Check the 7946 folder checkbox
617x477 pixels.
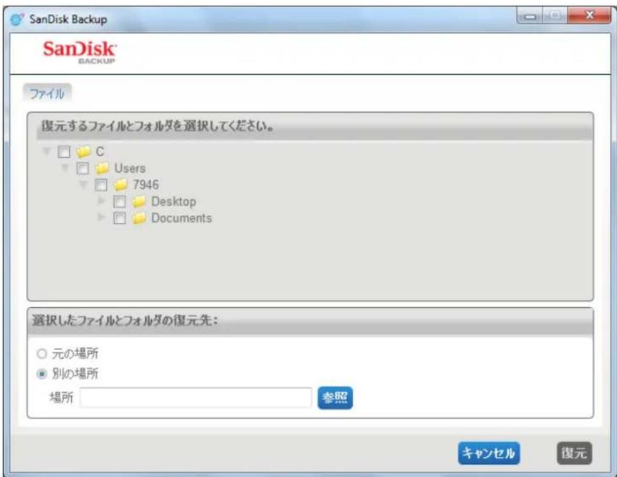[101, 185]
